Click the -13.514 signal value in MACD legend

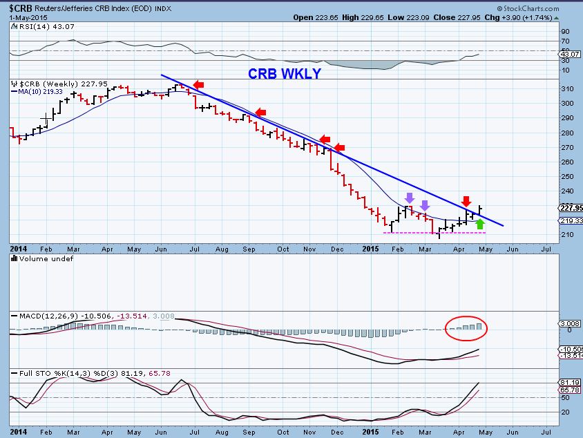[x=132, y=316]
